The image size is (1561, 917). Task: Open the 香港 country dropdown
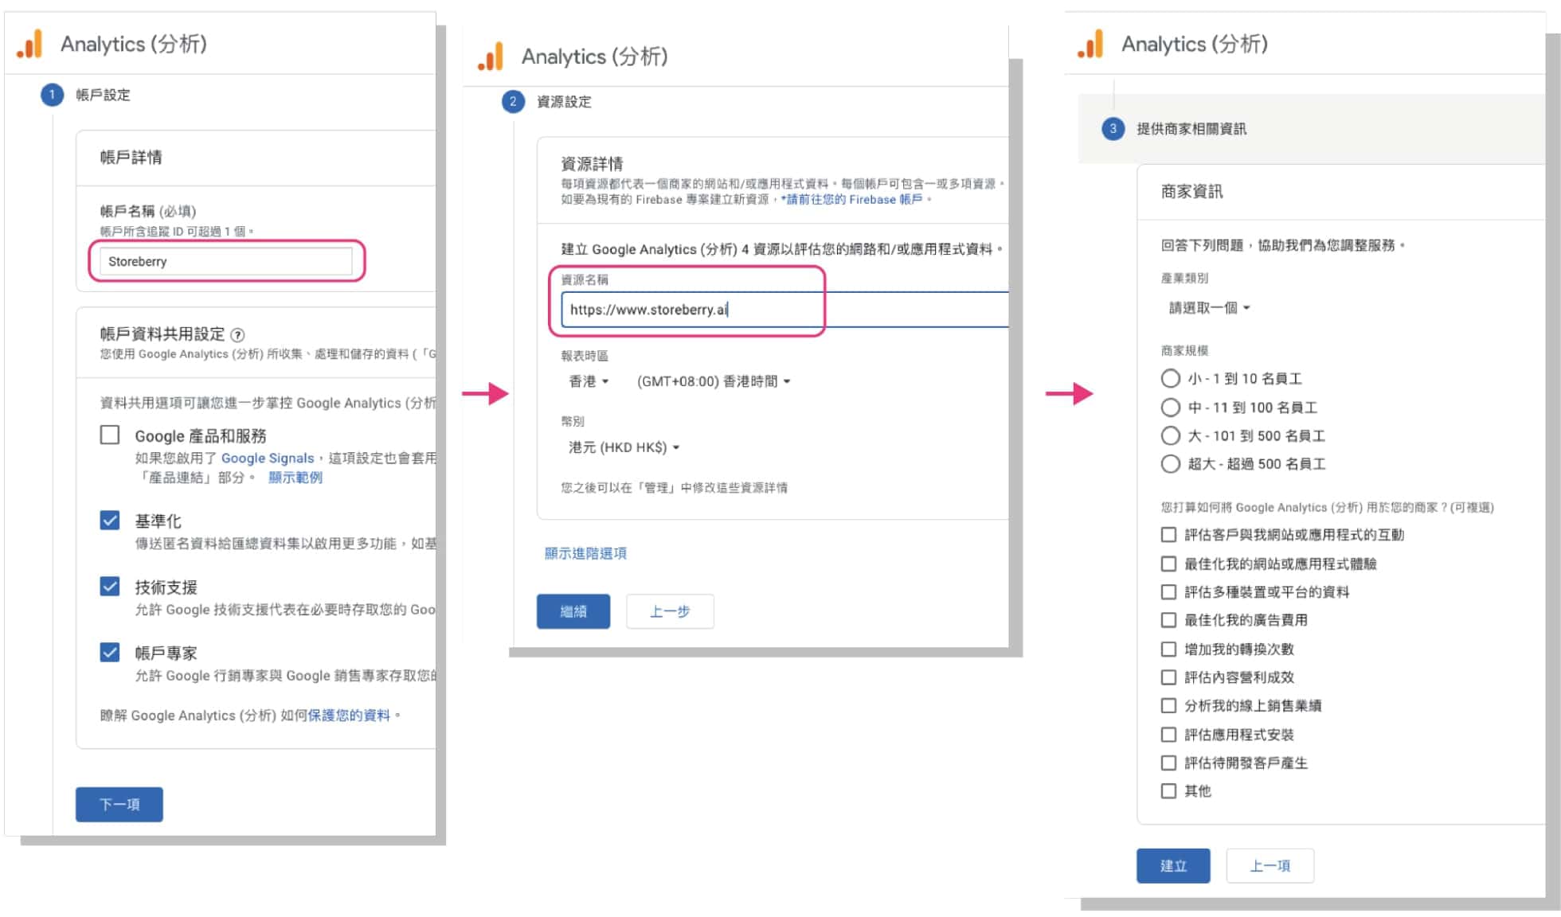pyautogui.click(x=589, y=381)
